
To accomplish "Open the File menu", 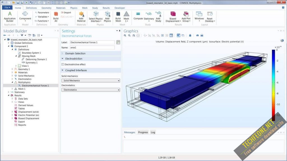I will coord(7,8).
